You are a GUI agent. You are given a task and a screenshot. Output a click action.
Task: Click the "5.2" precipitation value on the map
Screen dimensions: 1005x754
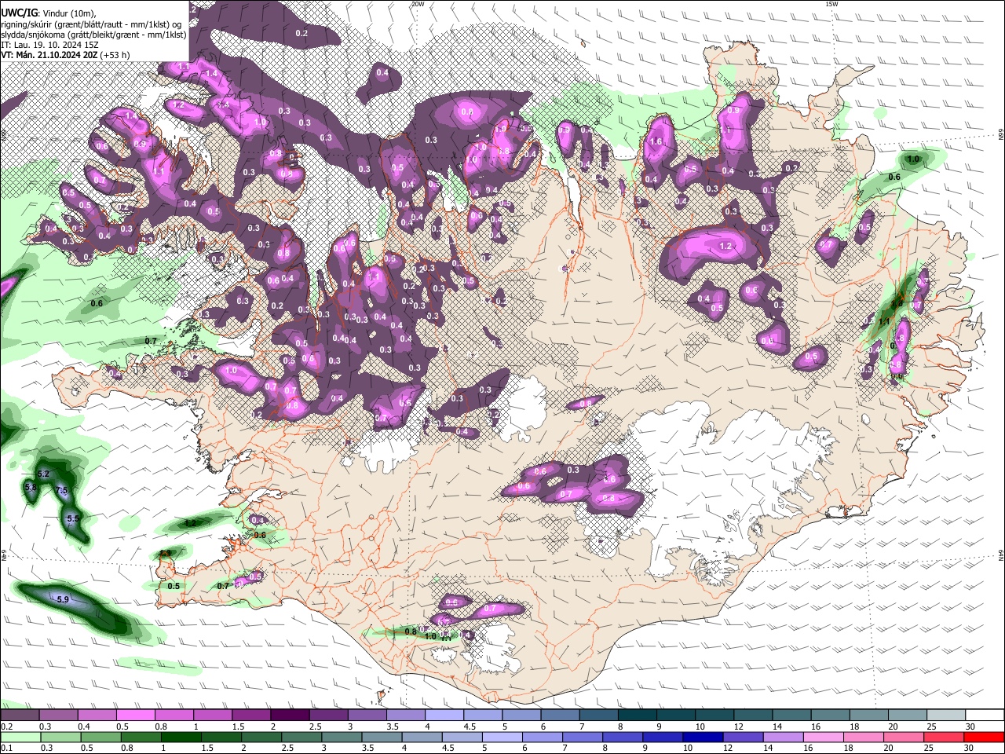point(43,474)
